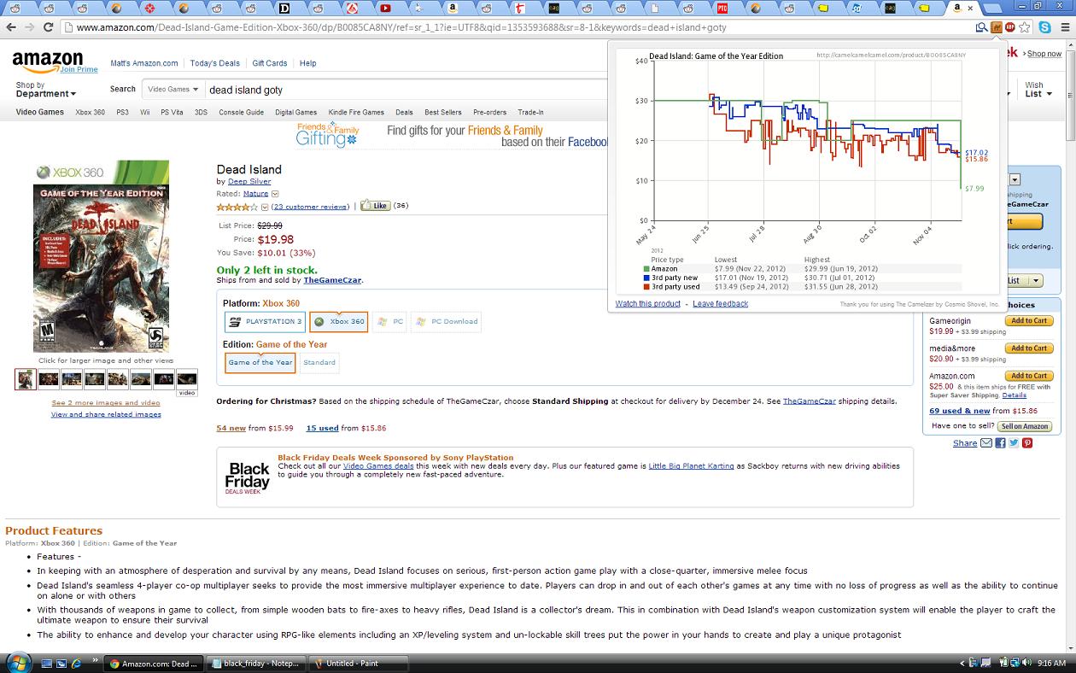
Task: Add the Amazon.com $25.00 offer to cart
Action: point(1028,376)
